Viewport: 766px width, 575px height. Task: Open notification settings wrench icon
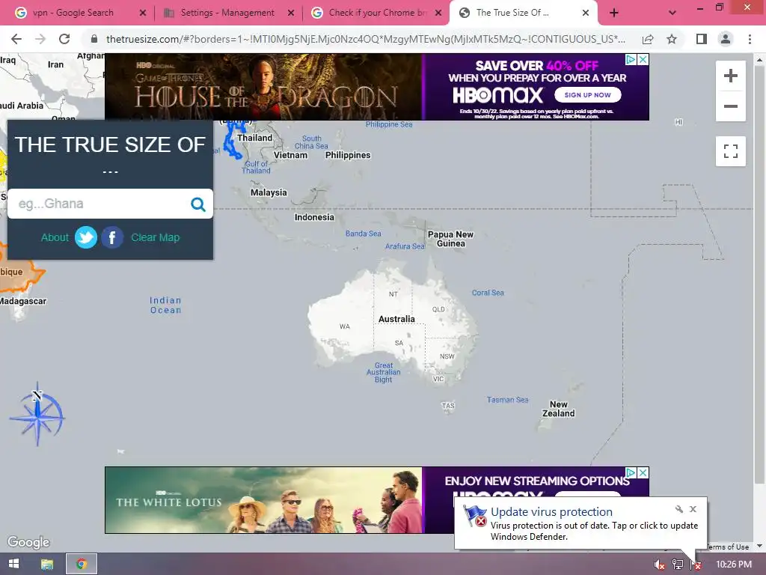click(679, 509)
